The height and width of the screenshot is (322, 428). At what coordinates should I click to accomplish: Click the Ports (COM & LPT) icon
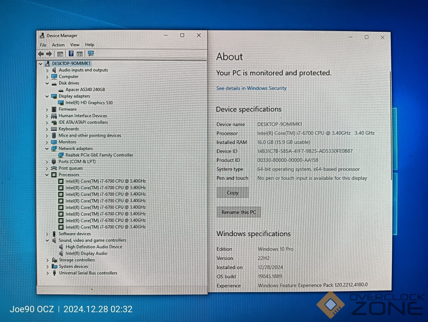click(54, 162)
